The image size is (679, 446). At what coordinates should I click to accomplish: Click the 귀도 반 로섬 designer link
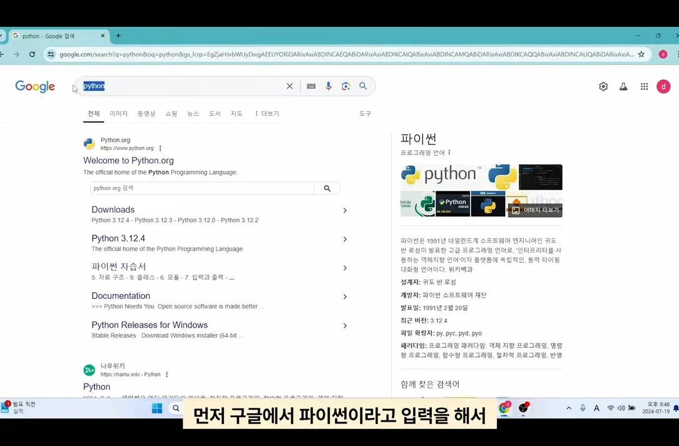coord(439,282)
